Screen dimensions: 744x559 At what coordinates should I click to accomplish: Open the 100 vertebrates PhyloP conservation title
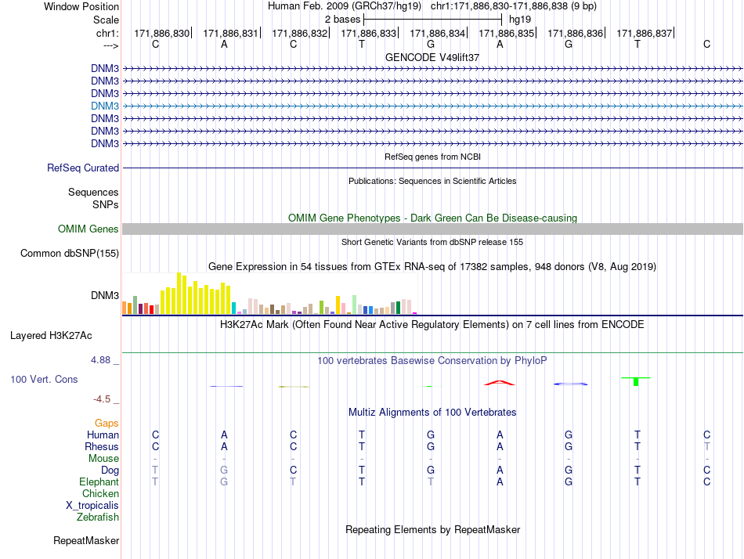432,361
